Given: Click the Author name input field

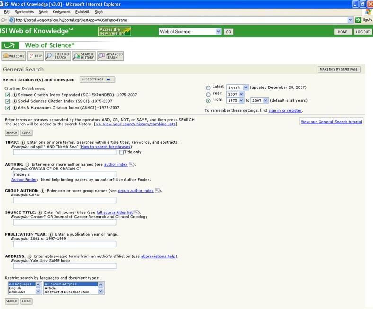Looking at the screenshot, I should (65, 174).
